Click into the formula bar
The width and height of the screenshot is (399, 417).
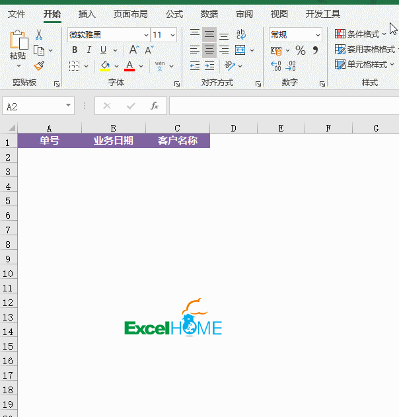click(x=284, y=106)
